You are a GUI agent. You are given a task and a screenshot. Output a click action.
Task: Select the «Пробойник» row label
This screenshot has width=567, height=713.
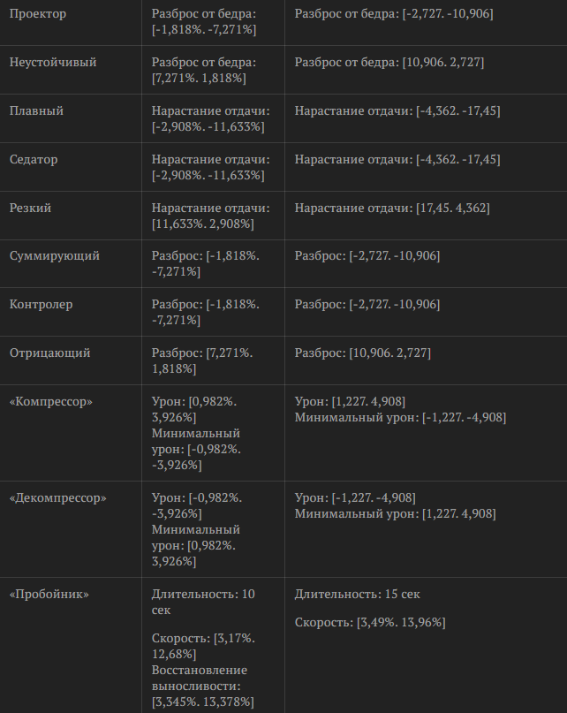[49, 595]
